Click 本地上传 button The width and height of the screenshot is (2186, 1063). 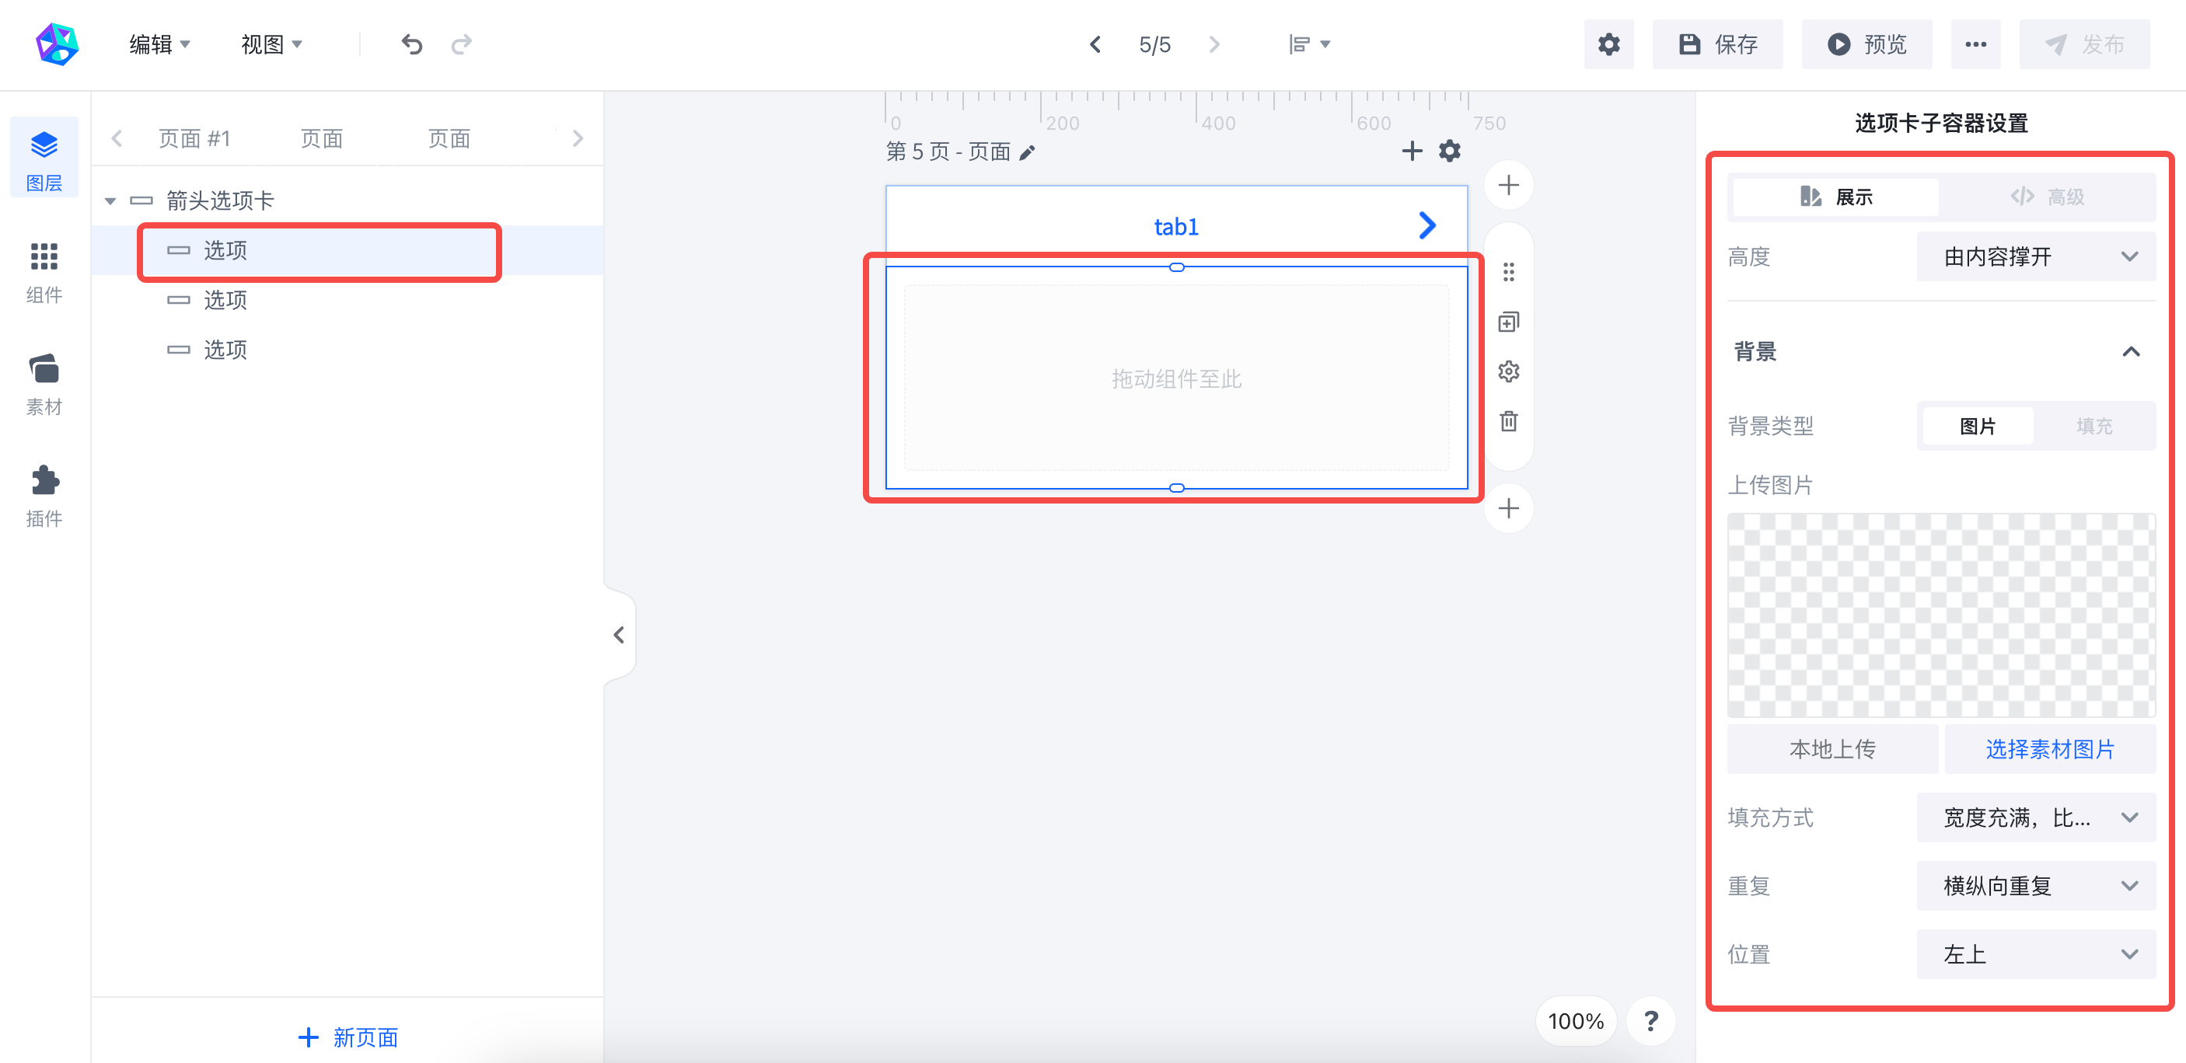1832,749
